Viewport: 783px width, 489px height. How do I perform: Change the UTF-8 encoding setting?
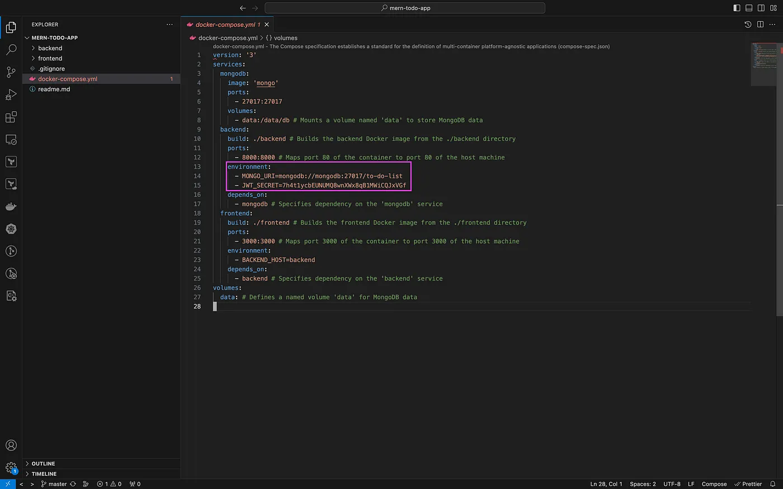[672, 484]
